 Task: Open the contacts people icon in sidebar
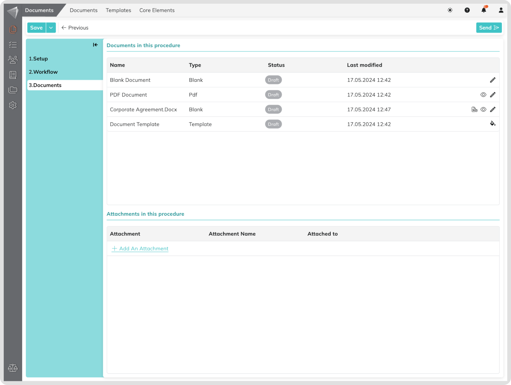pos(13,59)
